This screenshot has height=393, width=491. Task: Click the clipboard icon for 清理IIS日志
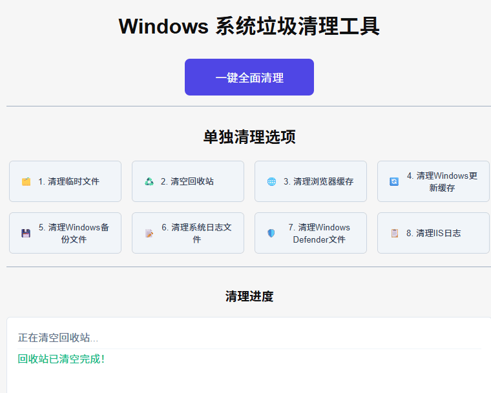pos(395,233)
